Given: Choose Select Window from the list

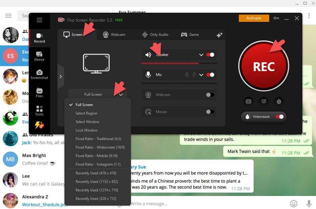Looking at the screenshot, I should coord(98,122).
